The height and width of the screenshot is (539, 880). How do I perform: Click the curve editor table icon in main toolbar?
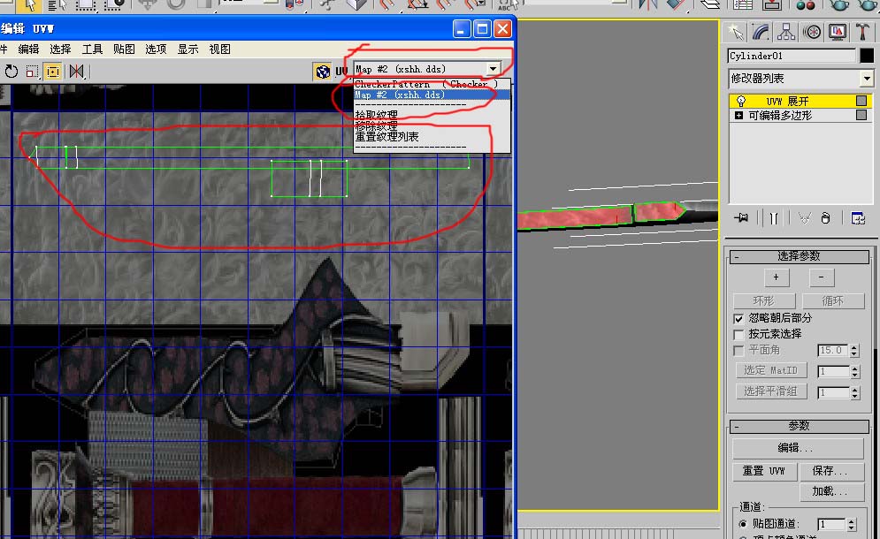(x=743, y=5)
